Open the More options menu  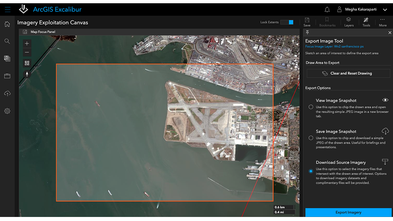pyautogui.click(x=382, y=22)
